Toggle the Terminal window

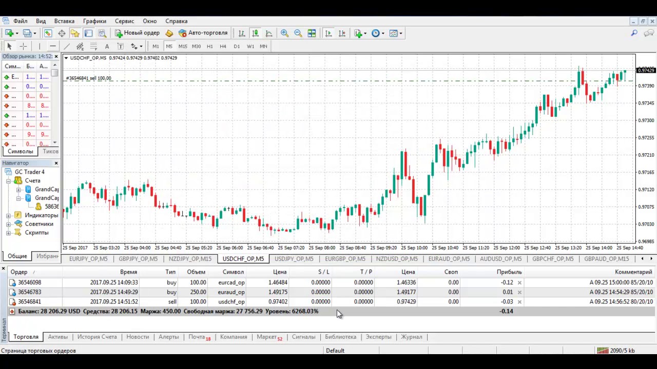pos(88,33)
